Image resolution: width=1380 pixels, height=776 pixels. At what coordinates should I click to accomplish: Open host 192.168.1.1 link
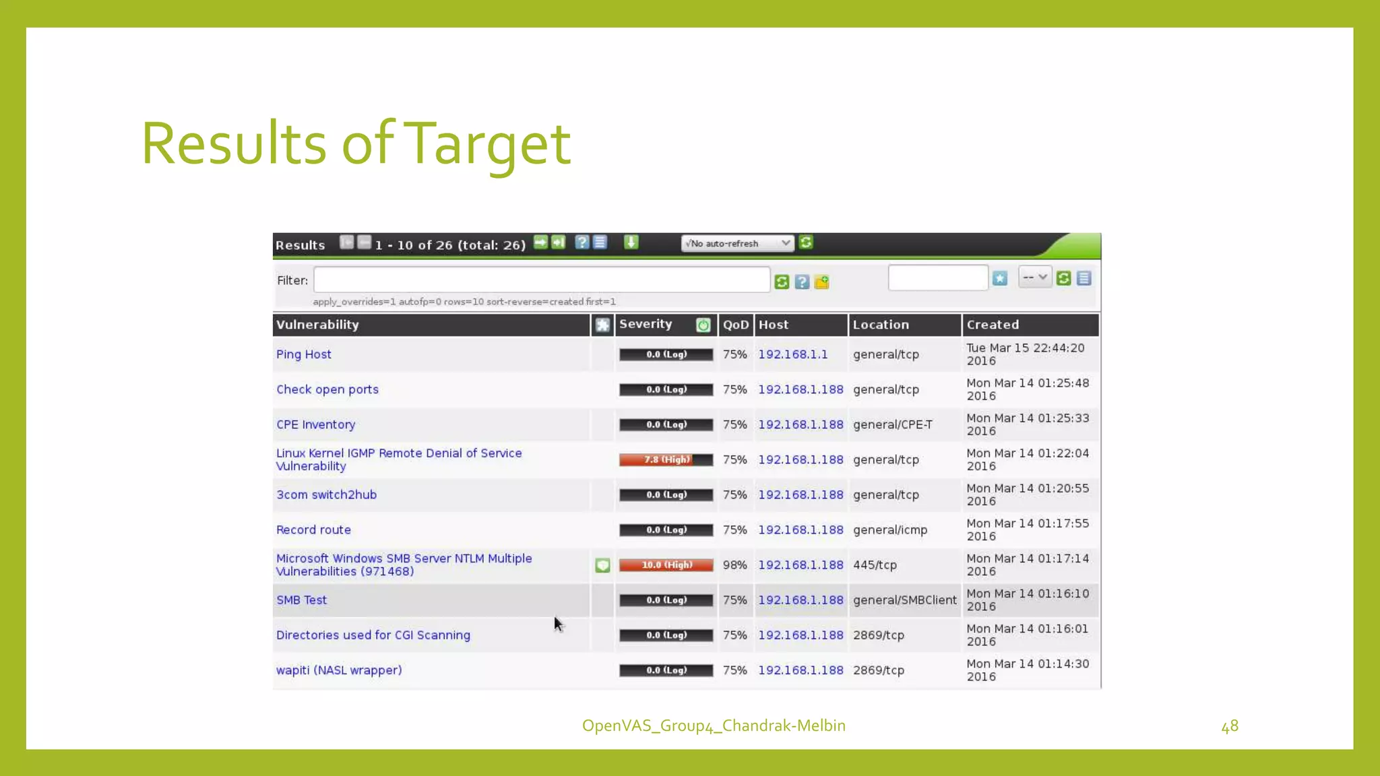tap(792, 354)
